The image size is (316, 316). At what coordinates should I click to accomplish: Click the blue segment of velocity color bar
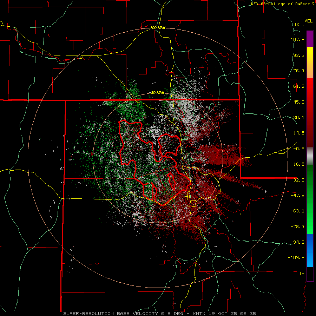[310, 250]
